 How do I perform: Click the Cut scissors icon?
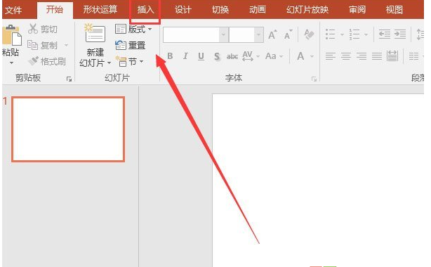click(33, 29)
